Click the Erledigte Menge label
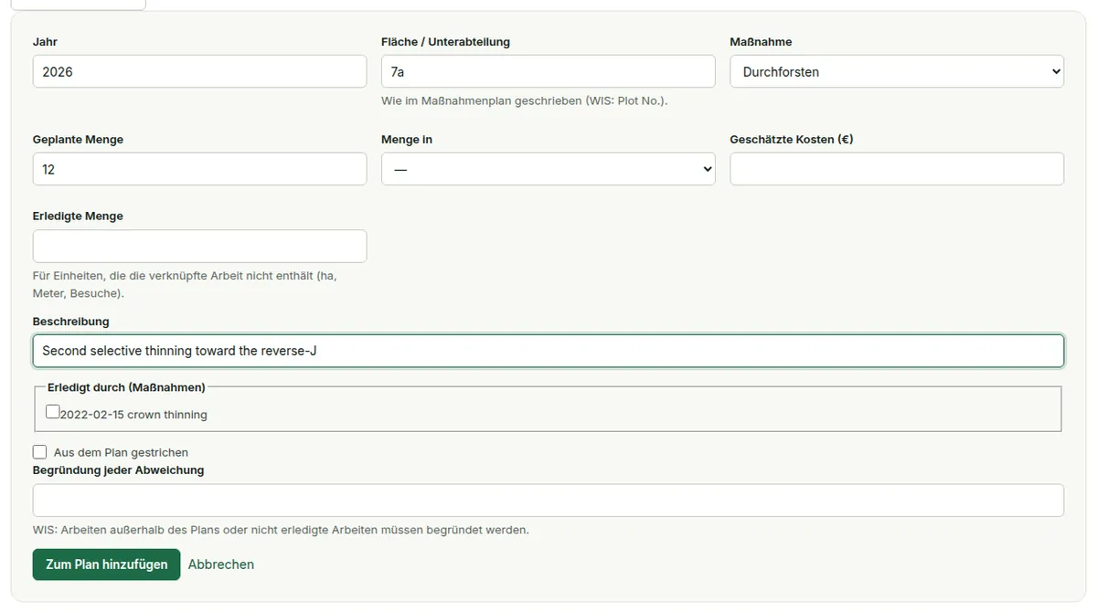Screen dimensions: 1097x612 78,216
